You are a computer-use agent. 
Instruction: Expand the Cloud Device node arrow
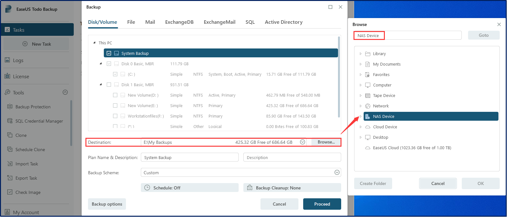[x=360, y=127]
